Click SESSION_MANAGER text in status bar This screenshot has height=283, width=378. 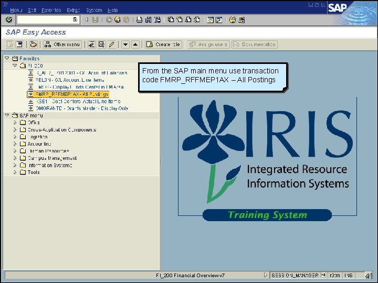pyautogui.click(x=295, y=275)
